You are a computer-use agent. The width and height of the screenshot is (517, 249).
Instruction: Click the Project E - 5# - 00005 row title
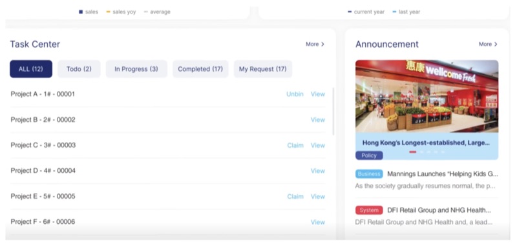[x=43, y=196]
